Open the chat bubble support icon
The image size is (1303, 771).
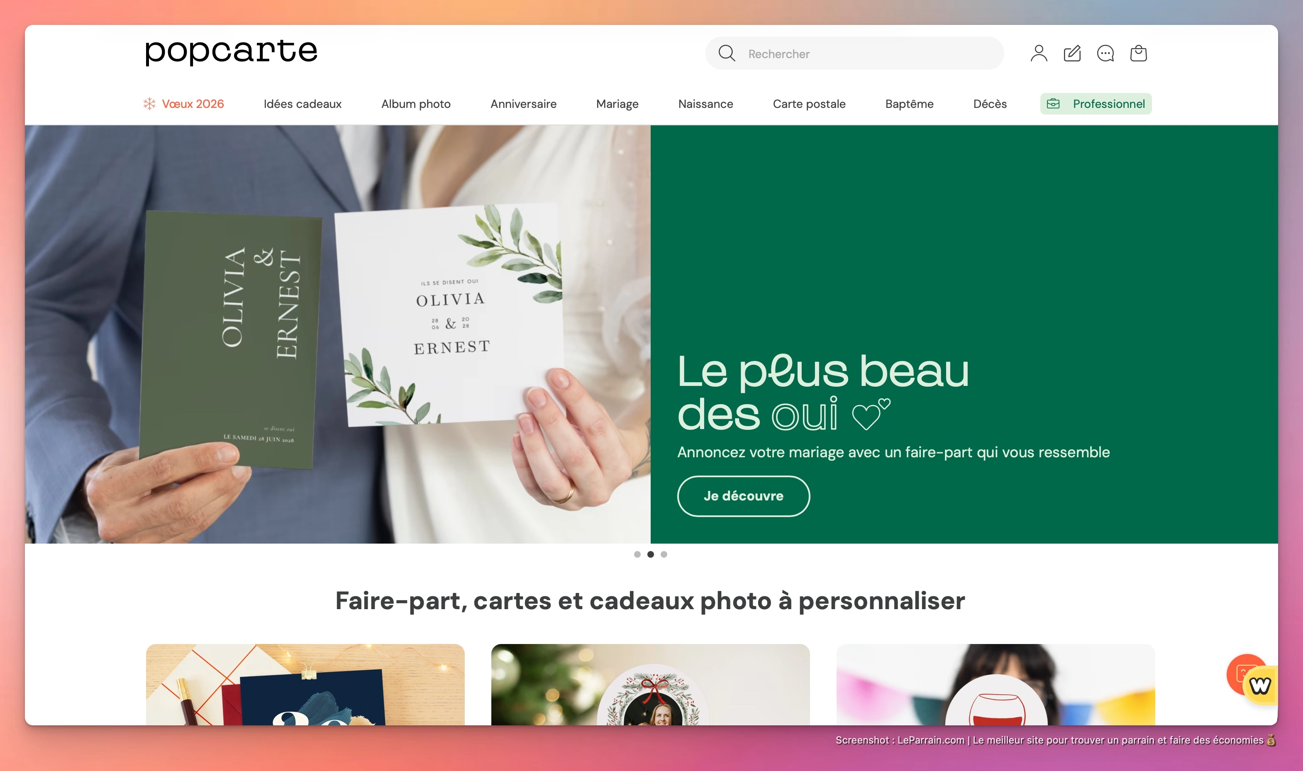1105,53
